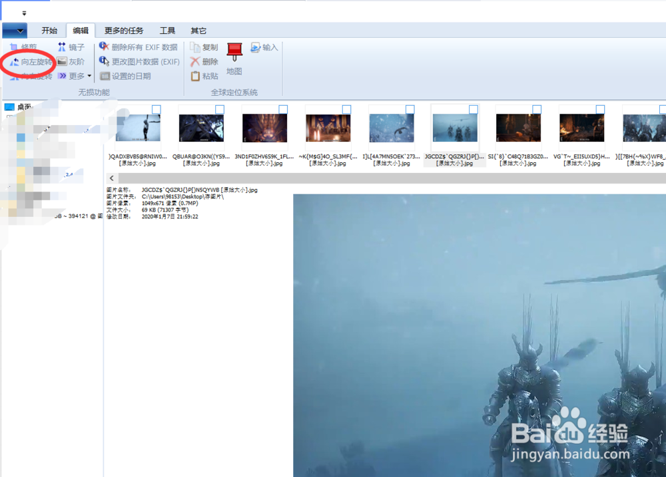Image resolution: width=666 pixels, height=477 pixels.
Task: Apply the 灰阶 grayscale function
Action: pos(71,61)
